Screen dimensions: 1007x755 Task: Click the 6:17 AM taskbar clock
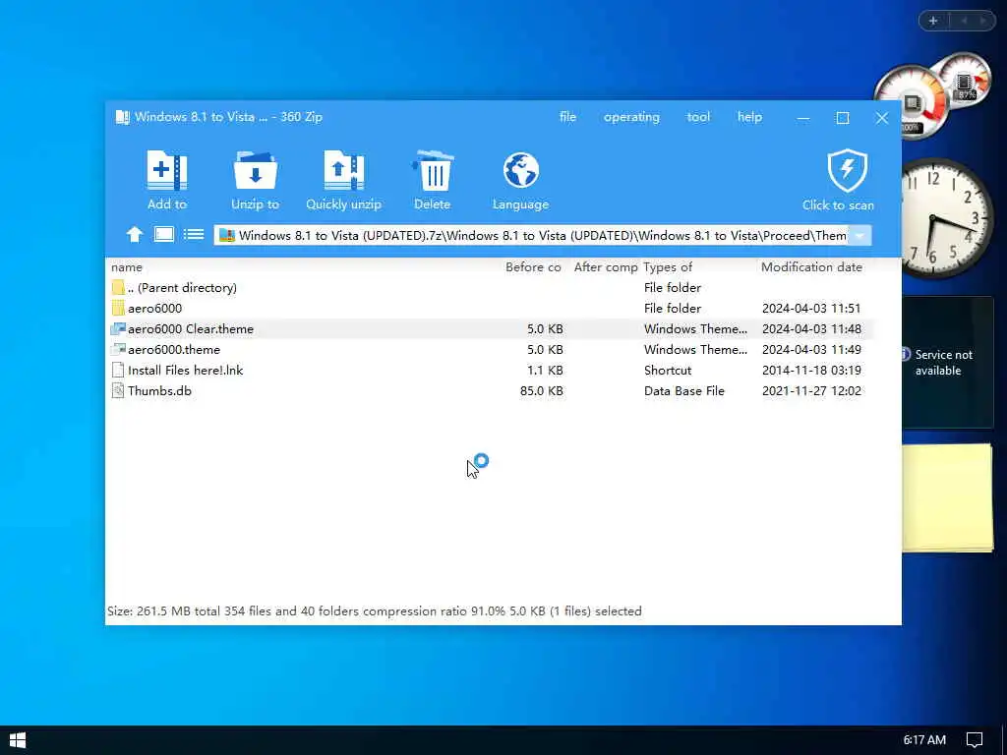(924, 740)
